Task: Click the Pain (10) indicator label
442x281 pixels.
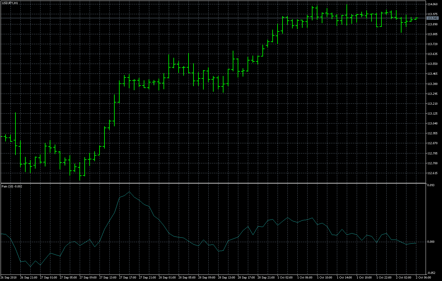Action: click(x=12, y=187)
